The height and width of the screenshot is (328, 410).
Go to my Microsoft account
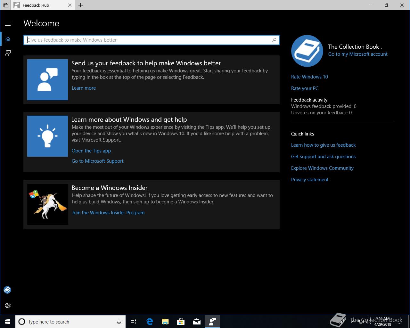coord(358,54)
